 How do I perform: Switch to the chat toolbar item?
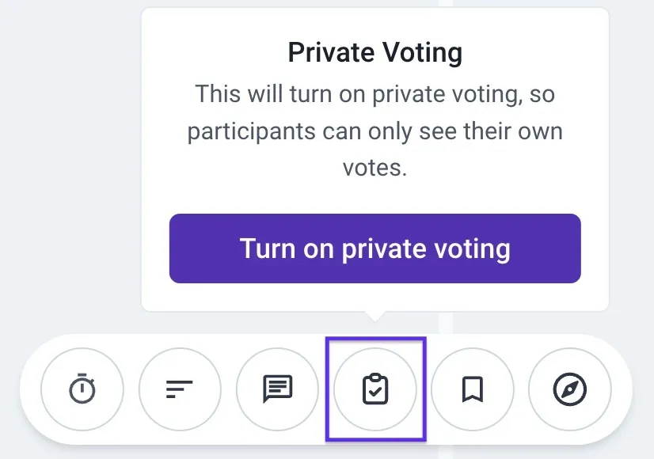(x=277, y=389)
